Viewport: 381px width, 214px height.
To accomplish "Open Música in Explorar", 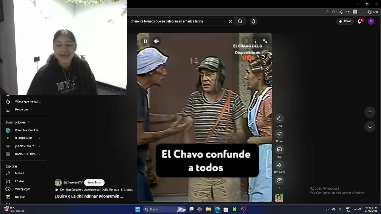I will (x=23, y=173).
